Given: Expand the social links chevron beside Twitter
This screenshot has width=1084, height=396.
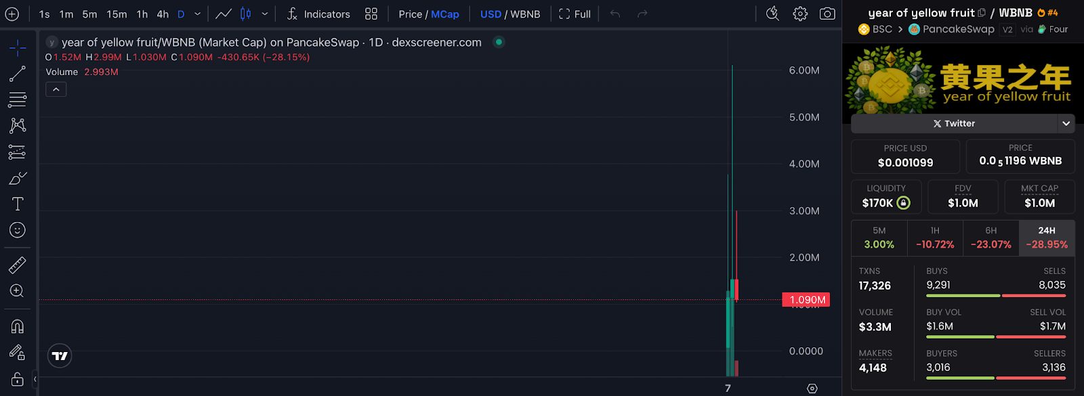Looking at the screenshot, I should pos(1066,123).
